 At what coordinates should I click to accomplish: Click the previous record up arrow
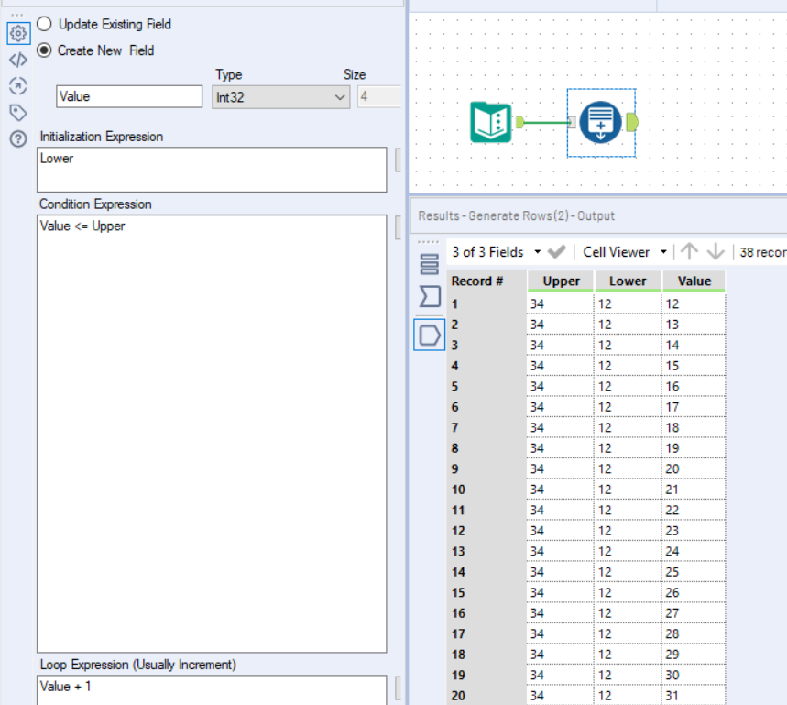(x=689, y=252)
